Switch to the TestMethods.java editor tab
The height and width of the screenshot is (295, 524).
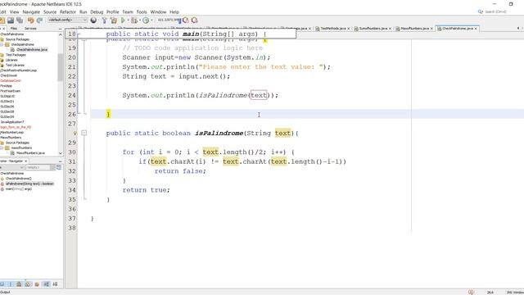coord(333,29)
